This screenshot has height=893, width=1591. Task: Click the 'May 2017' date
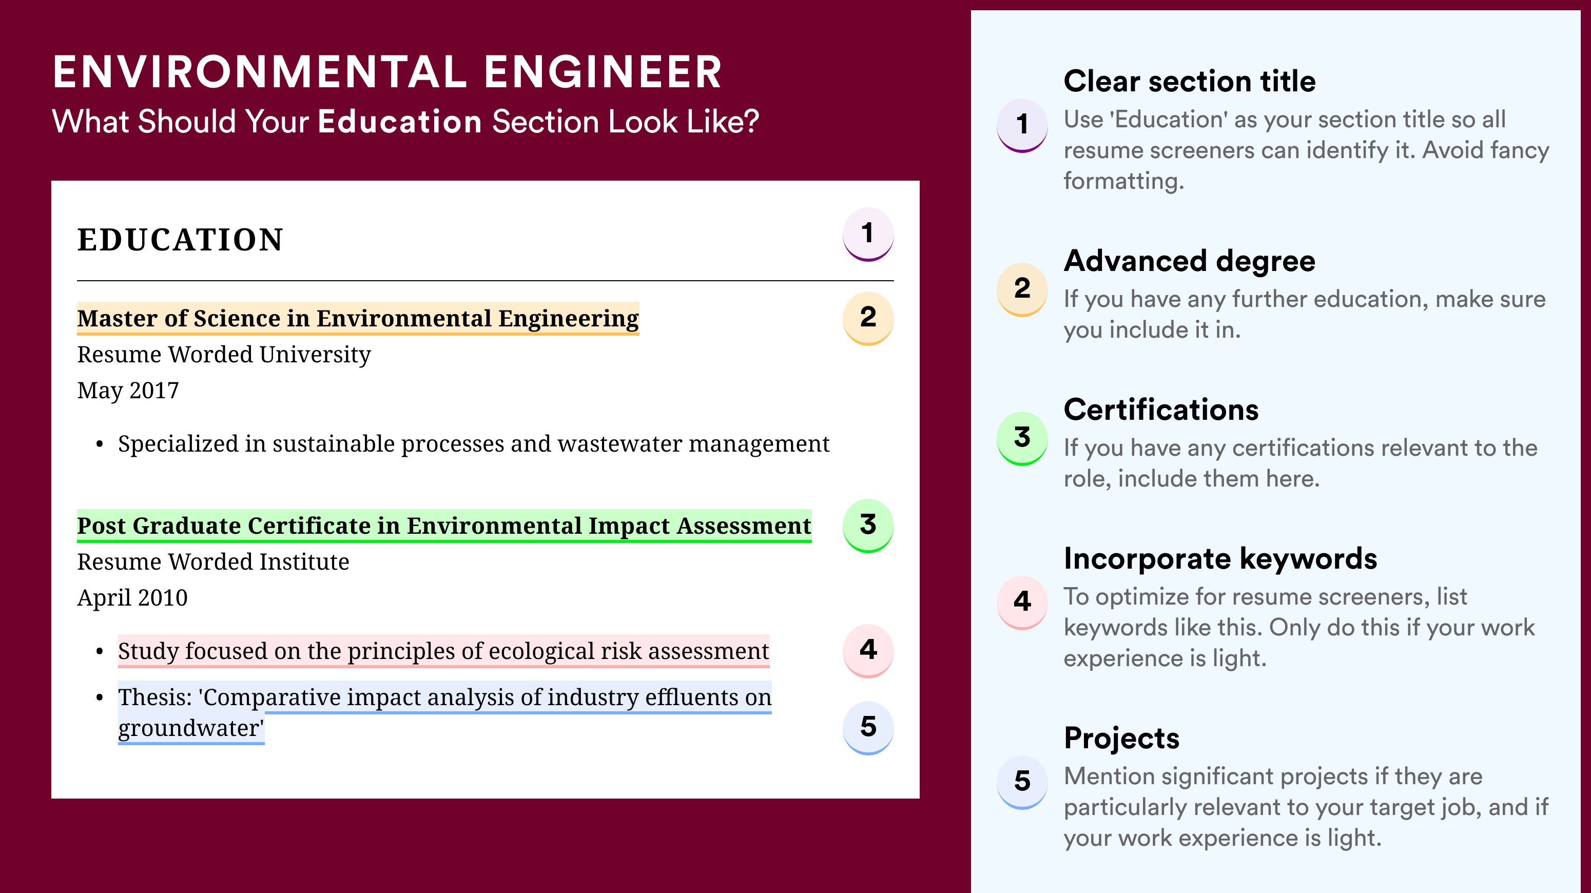coord(128,391)
